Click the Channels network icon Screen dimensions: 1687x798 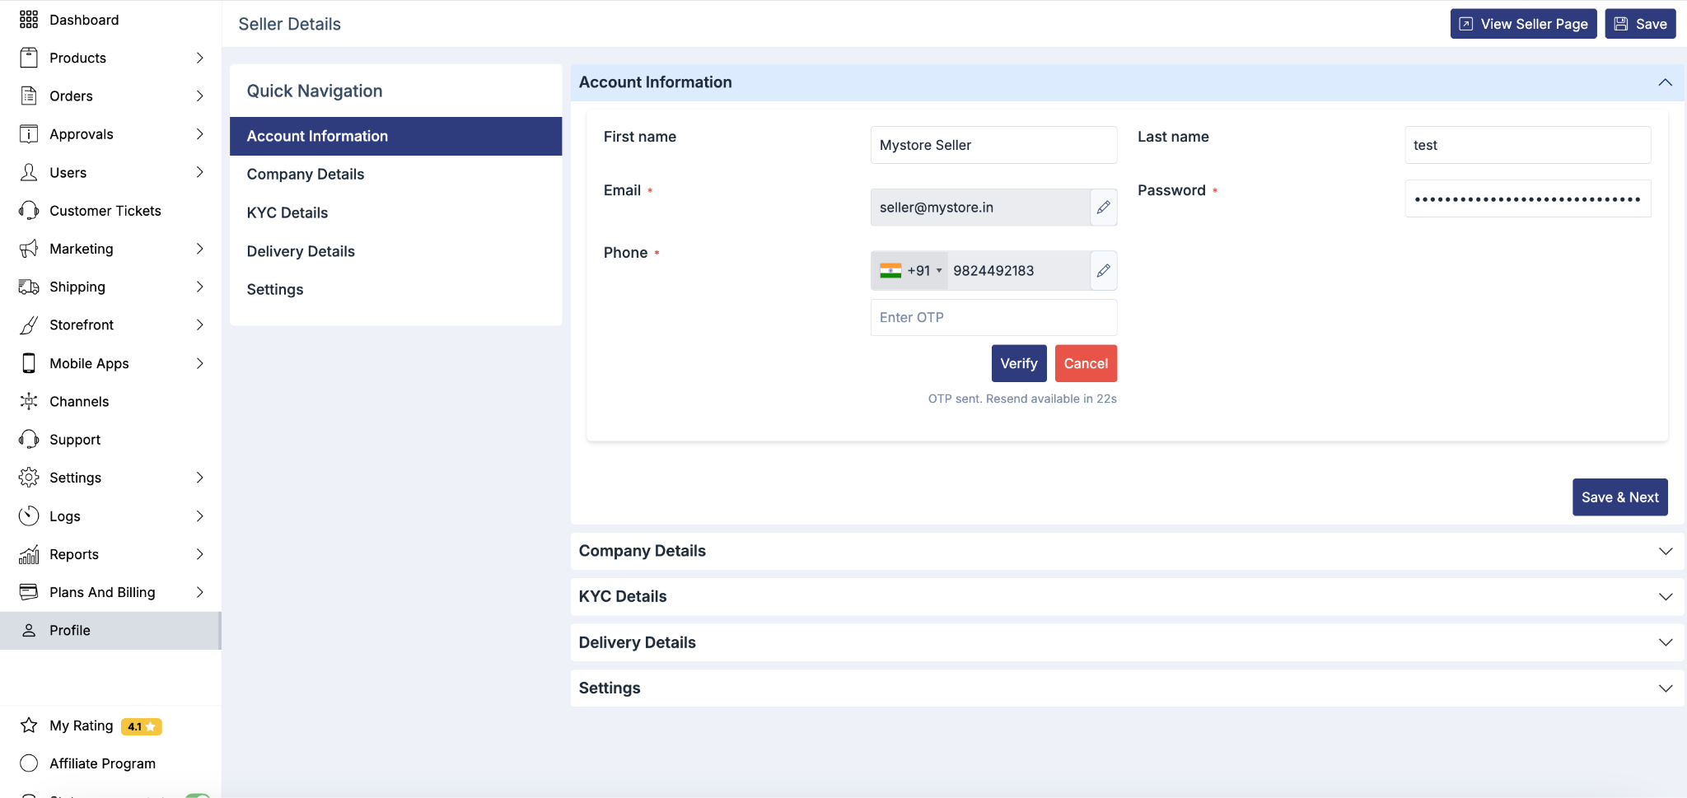(29, 401)
